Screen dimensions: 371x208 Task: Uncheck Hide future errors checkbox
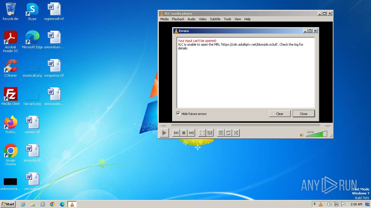pyautogui.click(x=179, y=114)
